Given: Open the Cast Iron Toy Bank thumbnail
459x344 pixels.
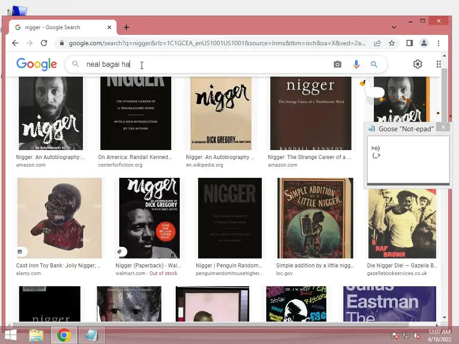Looking at the screenshot, I should tap(60, 218).
